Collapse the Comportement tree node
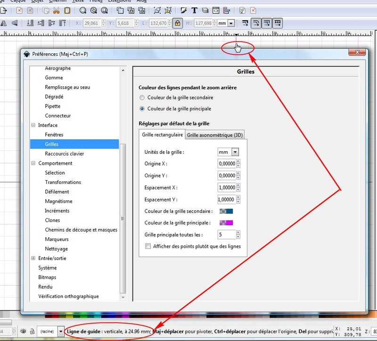The width and height of the screenshot is (377, 341). point(33,163)
